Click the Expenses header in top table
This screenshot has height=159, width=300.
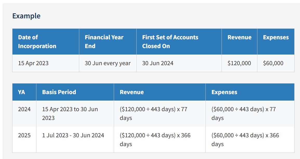(x=276, y=42)
